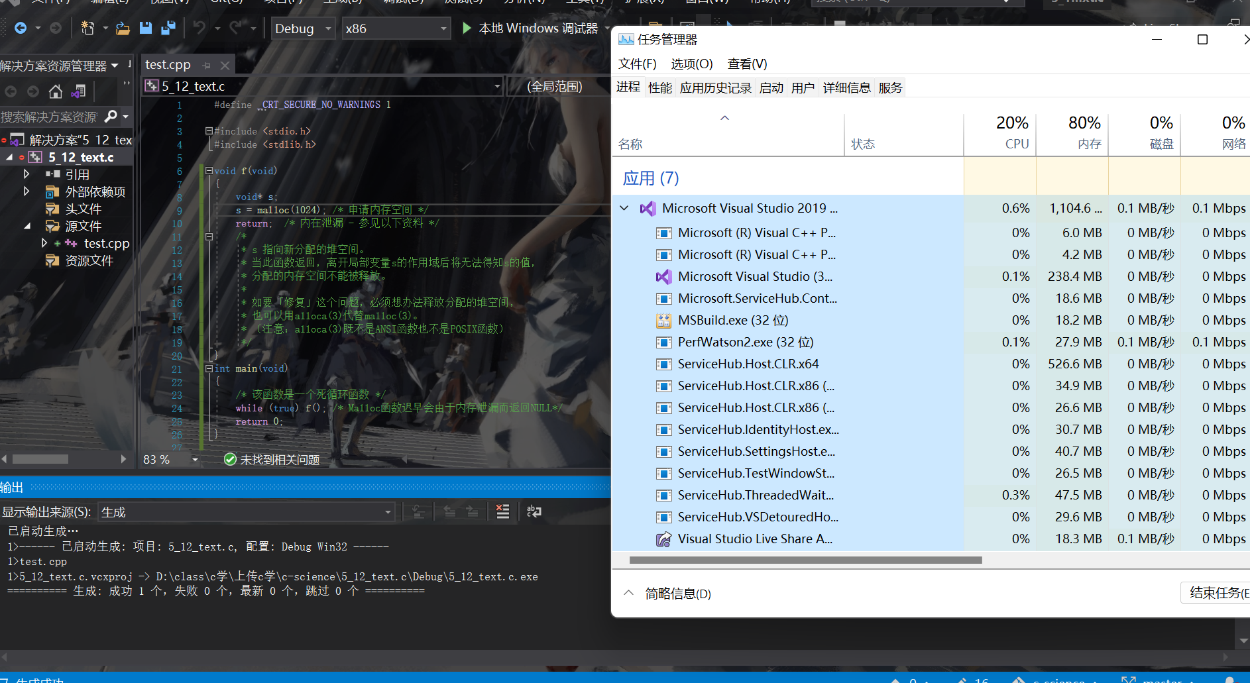Open the dropdown arrow beside New Project icon
The image size is (1250, 683).
tap(105, 28)
